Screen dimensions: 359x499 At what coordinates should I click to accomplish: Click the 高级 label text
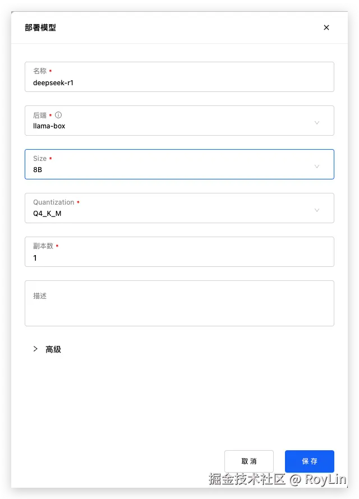[x=53, y=349]
